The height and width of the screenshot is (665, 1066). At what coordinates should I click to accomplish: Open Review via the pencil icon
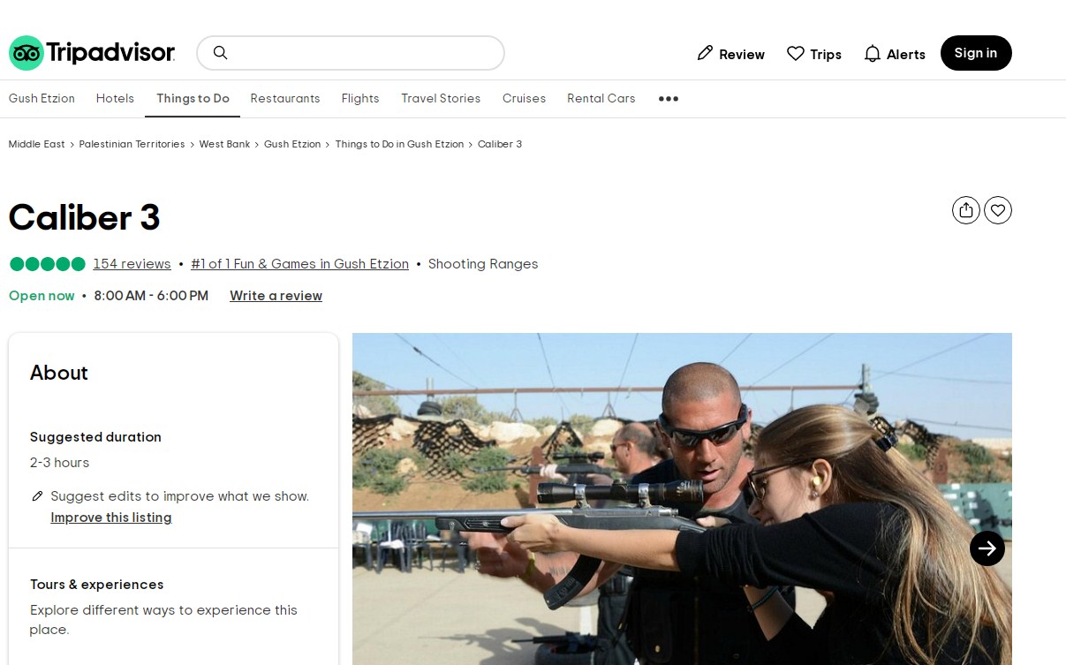(x=705, y=54)
